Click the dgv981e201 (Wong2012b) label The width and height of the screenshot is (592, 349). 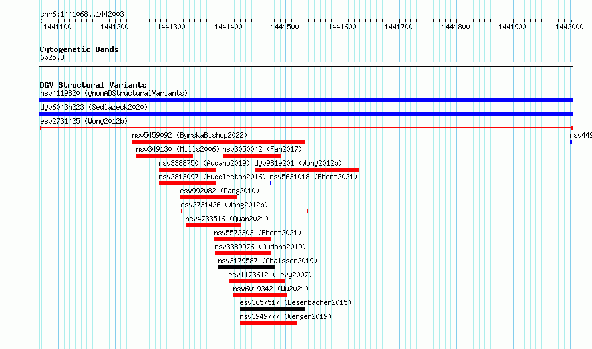click(x=298, y=163)
